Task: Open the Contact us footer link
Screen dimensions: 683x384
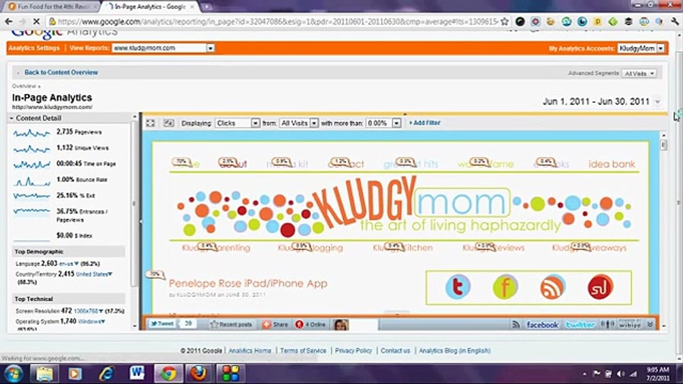Action: click(x=395, y=351)
